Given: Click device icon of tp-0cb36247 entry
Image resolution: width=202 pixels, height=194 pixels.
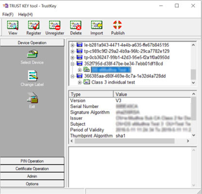Looking at the screenshot, I should coord(79,57).
